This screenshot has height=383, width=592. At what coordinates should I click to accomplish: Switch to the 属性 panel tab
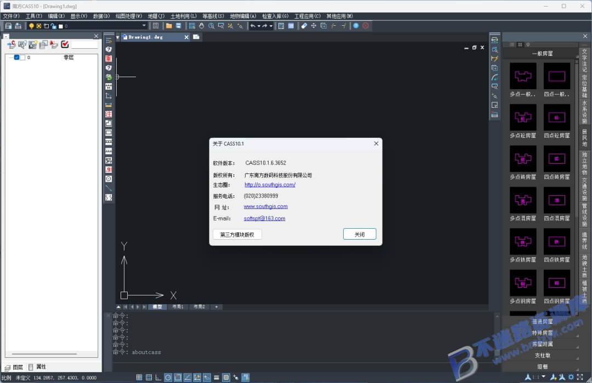[x=37, y=367]
